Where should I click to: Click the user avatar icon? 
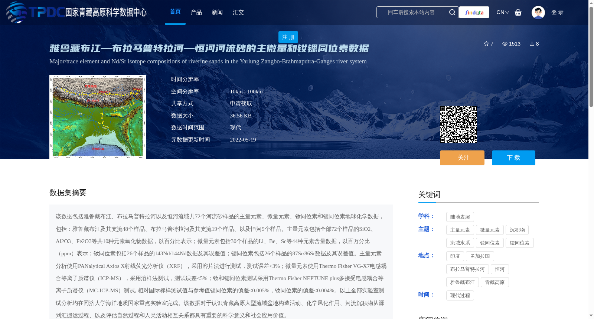point(538,12)
